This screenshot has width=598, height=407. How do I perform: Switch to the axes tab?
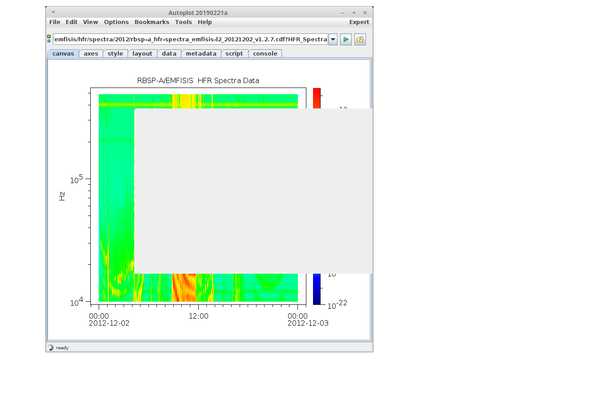[91, 54]
